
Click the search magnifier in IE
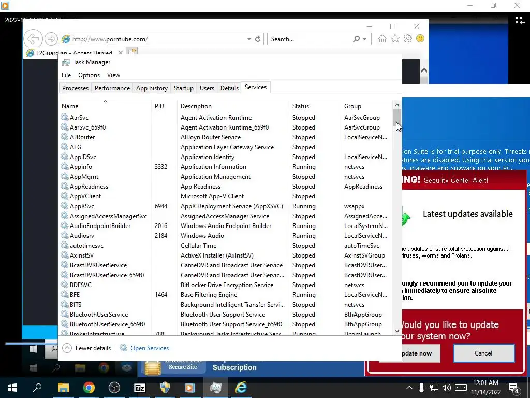tap(356, 39)
